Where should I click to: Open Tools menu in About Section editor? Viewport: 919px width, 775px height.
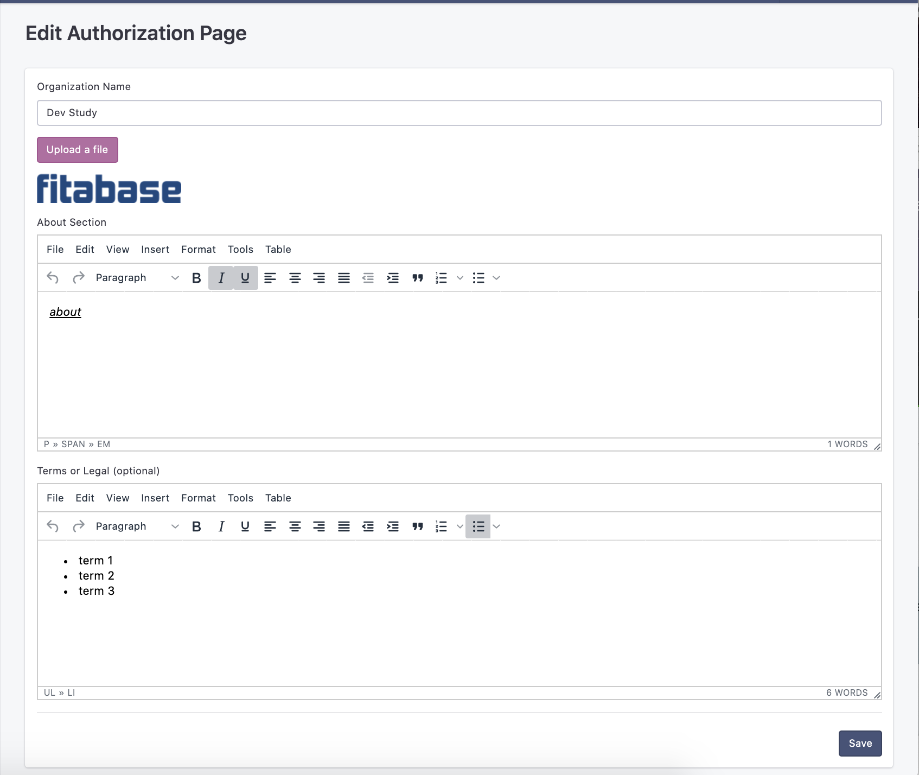pyautogui.click(x=240, y=250)
